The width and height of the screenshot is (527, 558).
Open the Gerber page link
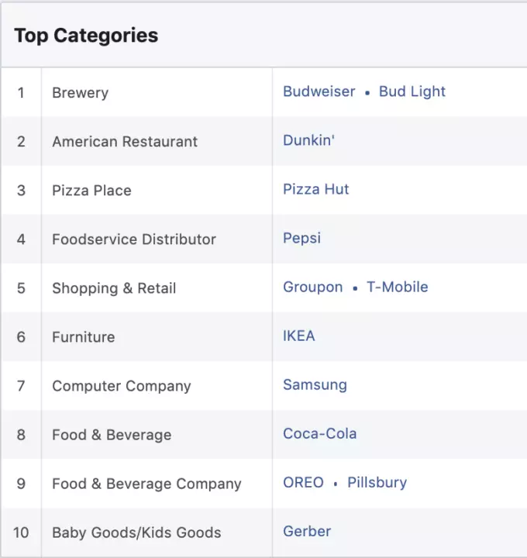tap(306, 531)
